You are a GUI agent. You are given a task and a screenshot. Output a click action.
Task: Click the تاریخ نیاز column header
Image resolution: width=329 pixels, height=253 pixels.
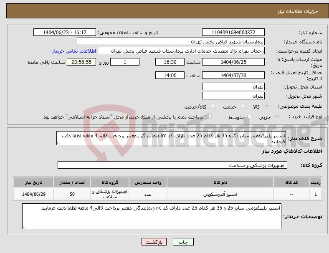33,182
